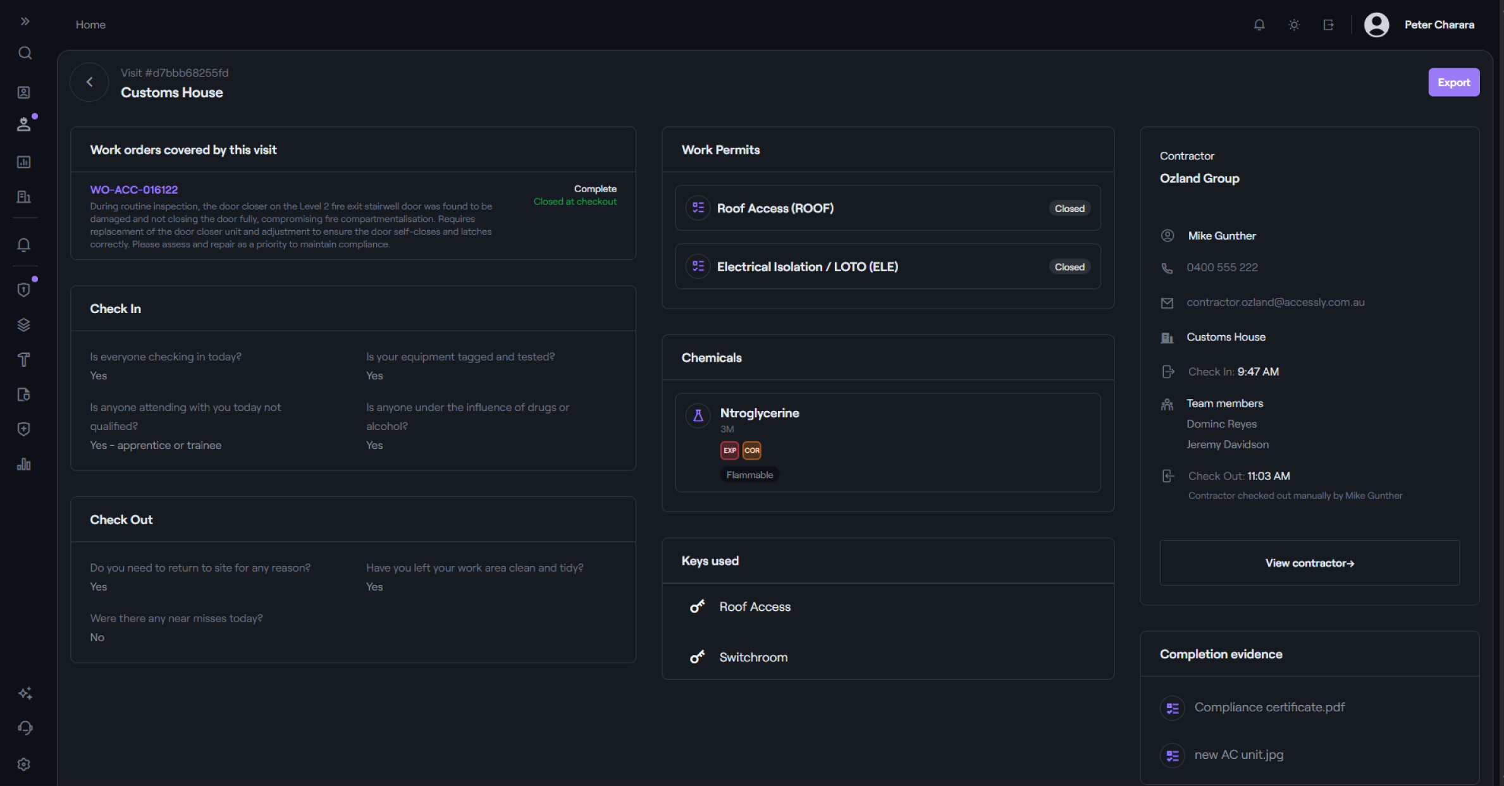Image resolution: width=1504 pixels, height=786 pixels.
Task: Open the Roof Access (ROOF) permit
Action: pyautogui.click(x=887, y=208)
